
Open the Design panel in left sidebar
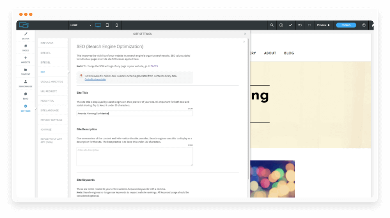point(25,36)
